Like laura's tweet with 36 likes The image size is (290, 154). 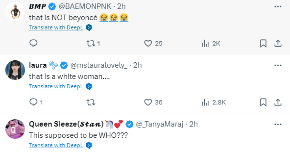(149, 102)
